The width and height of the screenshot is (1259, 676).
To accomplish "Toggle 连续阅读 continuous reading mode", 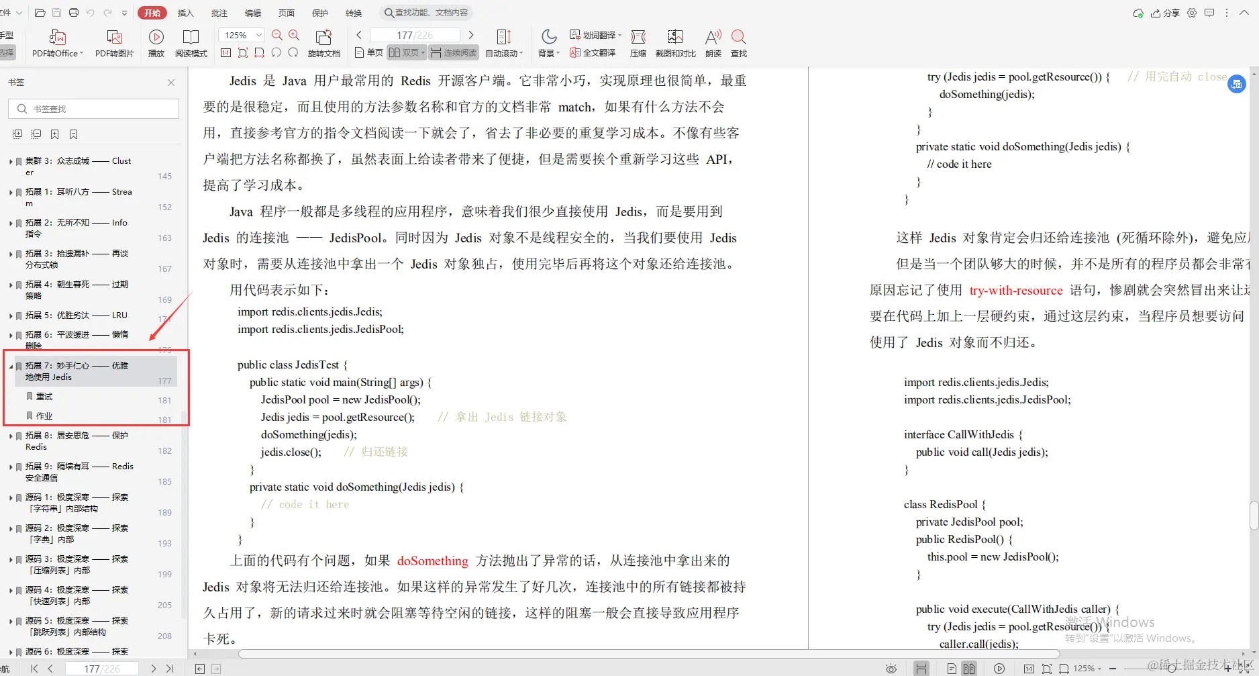I will point(454,52).
